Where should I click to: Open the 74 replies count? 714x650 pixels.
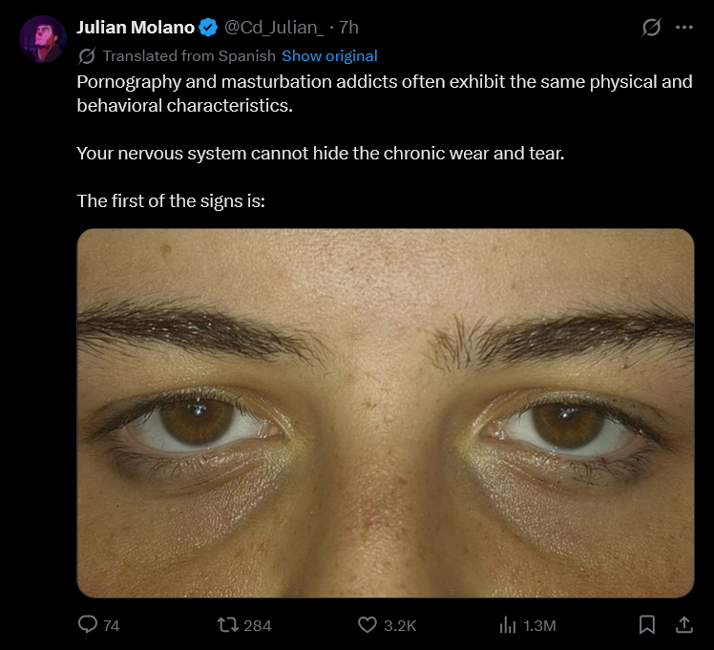(111, 625)
